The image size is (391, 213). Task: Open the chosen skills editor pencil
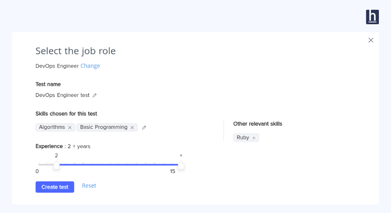144,127
